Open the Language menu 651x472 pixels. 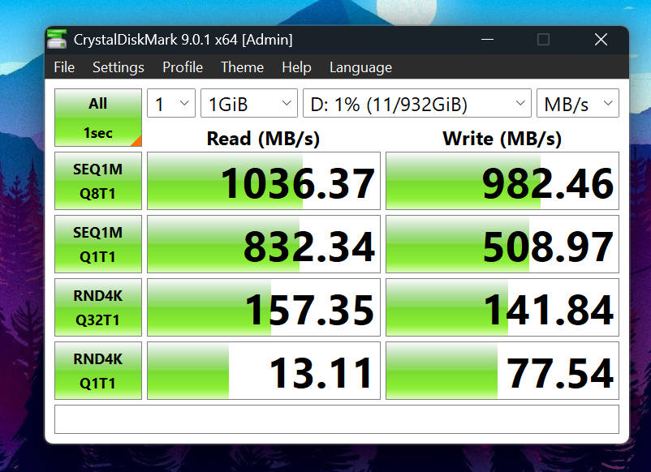(360, 67)
